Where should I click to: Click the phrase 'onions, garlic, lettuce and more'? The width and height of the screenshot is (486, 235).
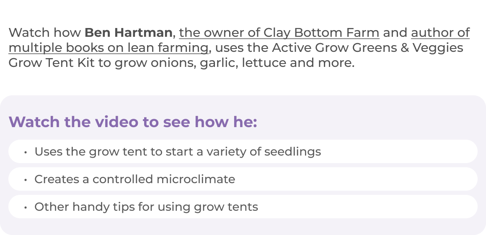(252, 63)
